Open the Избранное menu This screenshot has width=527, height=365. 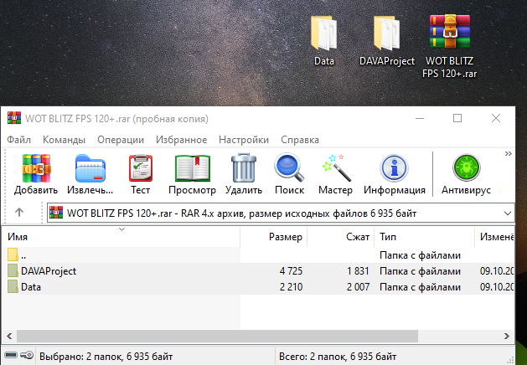click(x=182, y=140)
